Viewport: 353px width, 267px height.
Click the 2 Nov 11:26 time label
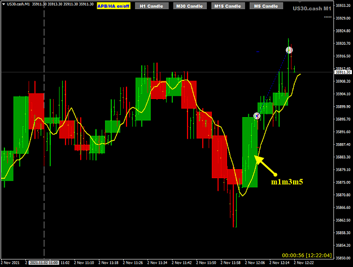pos(133,262)
